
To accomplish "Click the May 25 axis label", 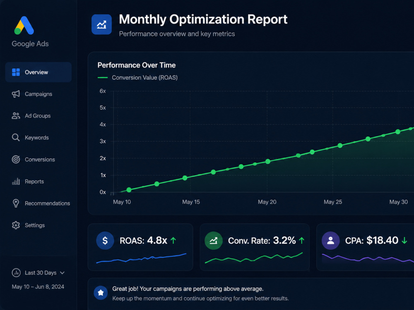I will tap(333, 202).
